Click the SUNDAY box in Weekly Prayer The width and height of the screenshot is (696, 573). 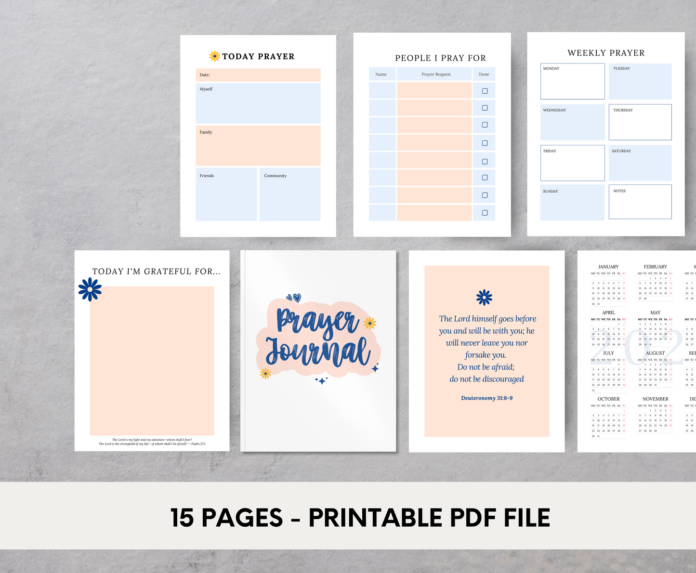tap(572, 203)
